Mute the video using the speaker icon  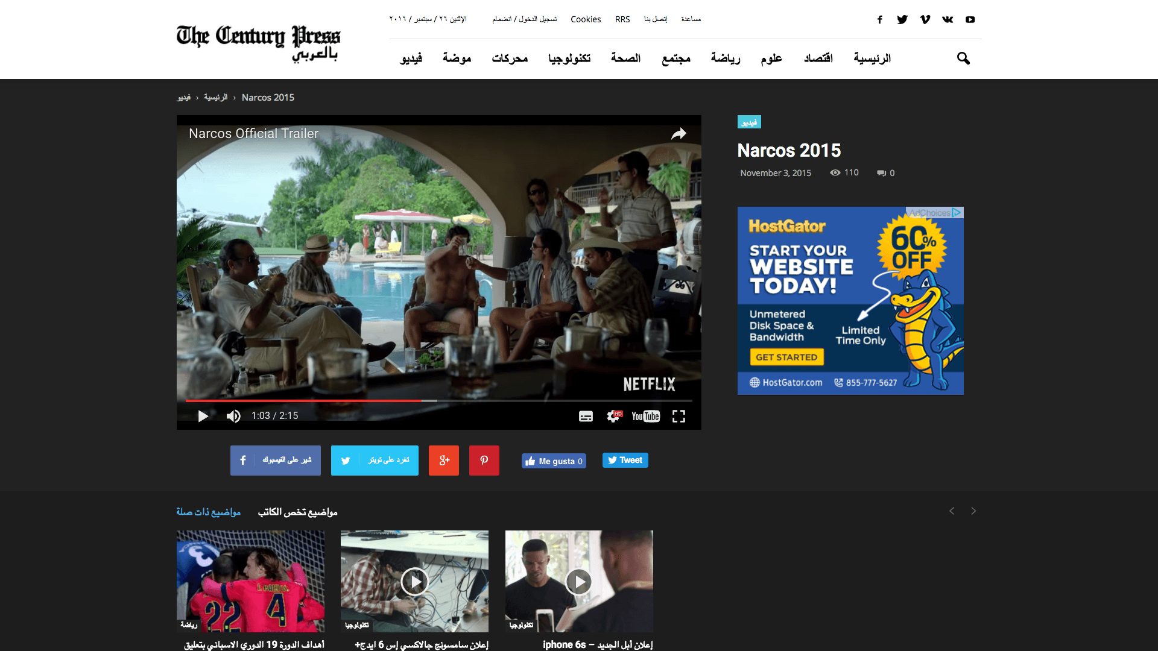233,416
